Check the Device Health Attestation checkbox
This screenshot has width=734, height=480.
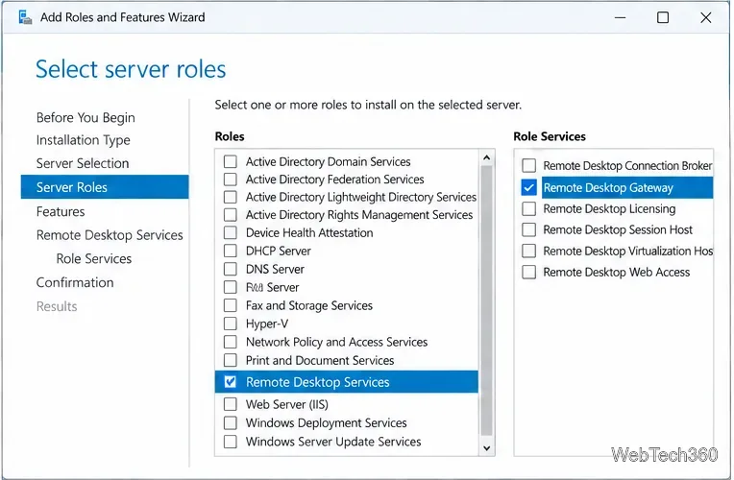tap(230, 232)
